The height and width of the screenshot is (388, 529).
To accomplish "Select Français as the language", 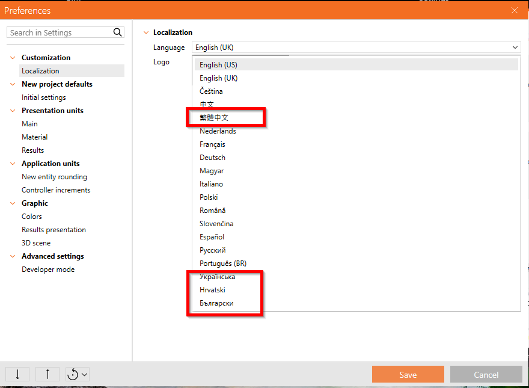I will [x=213, y=144].
